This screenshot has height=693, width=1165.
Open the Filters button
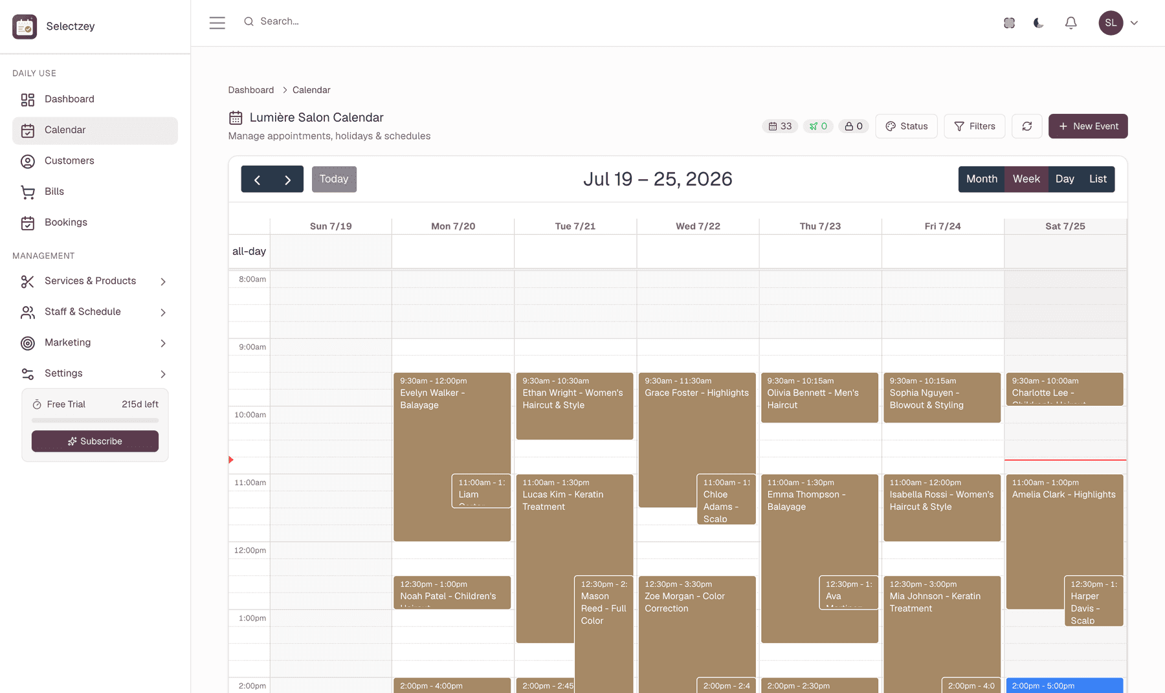click(x=974, y=126)
